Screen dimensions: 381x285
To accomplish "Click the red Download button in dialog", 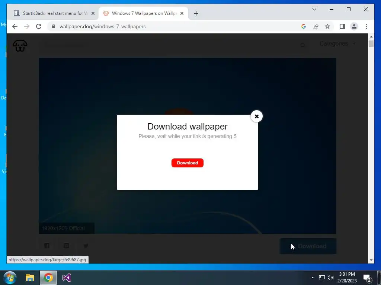I will [x=188, y=163].
